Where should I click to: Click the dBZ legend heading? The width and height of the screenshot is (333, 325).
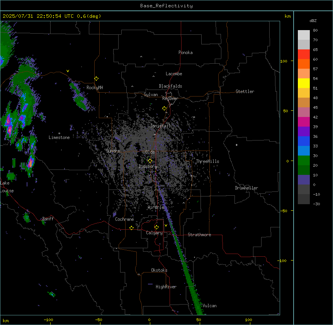pyautogui.click(x=313, y=21)
